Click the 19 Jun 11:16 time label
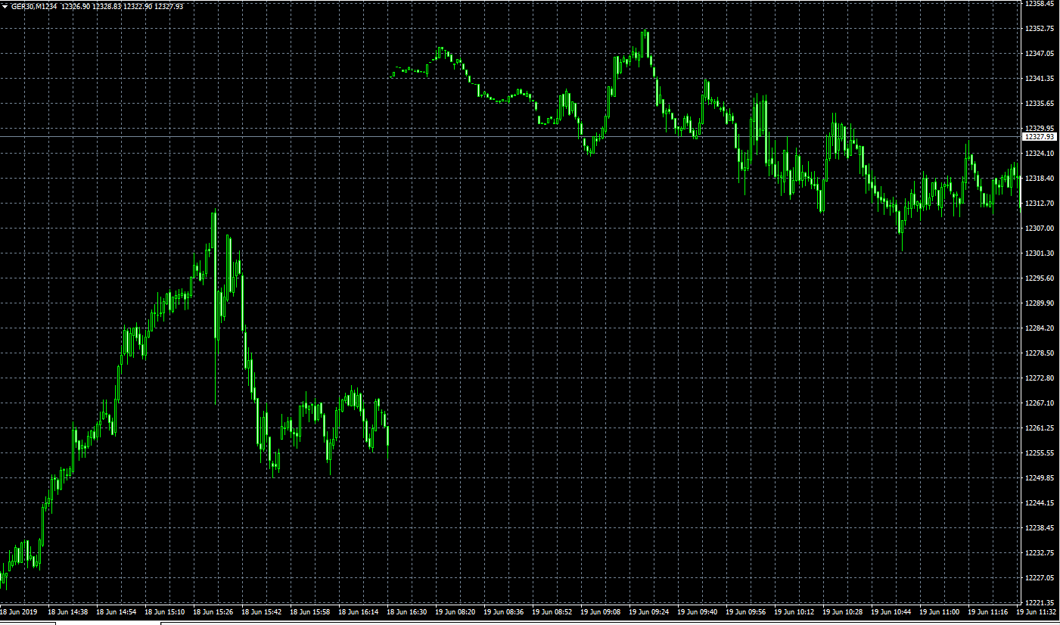The width and height of the screenshot is (1060, 625). [987, 611]
